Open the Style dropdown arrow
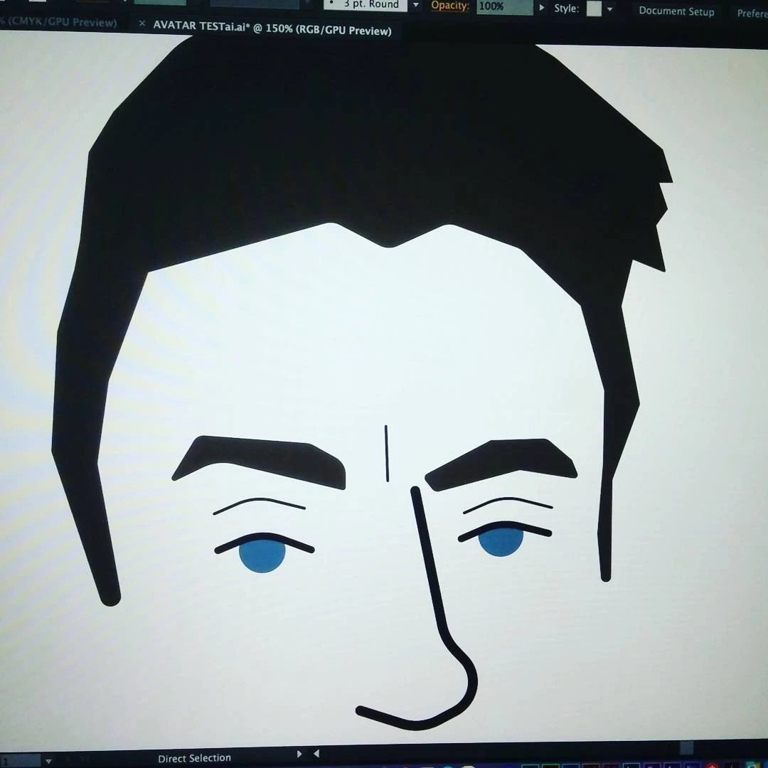768x768 pixels. click(x=609, y=10)
